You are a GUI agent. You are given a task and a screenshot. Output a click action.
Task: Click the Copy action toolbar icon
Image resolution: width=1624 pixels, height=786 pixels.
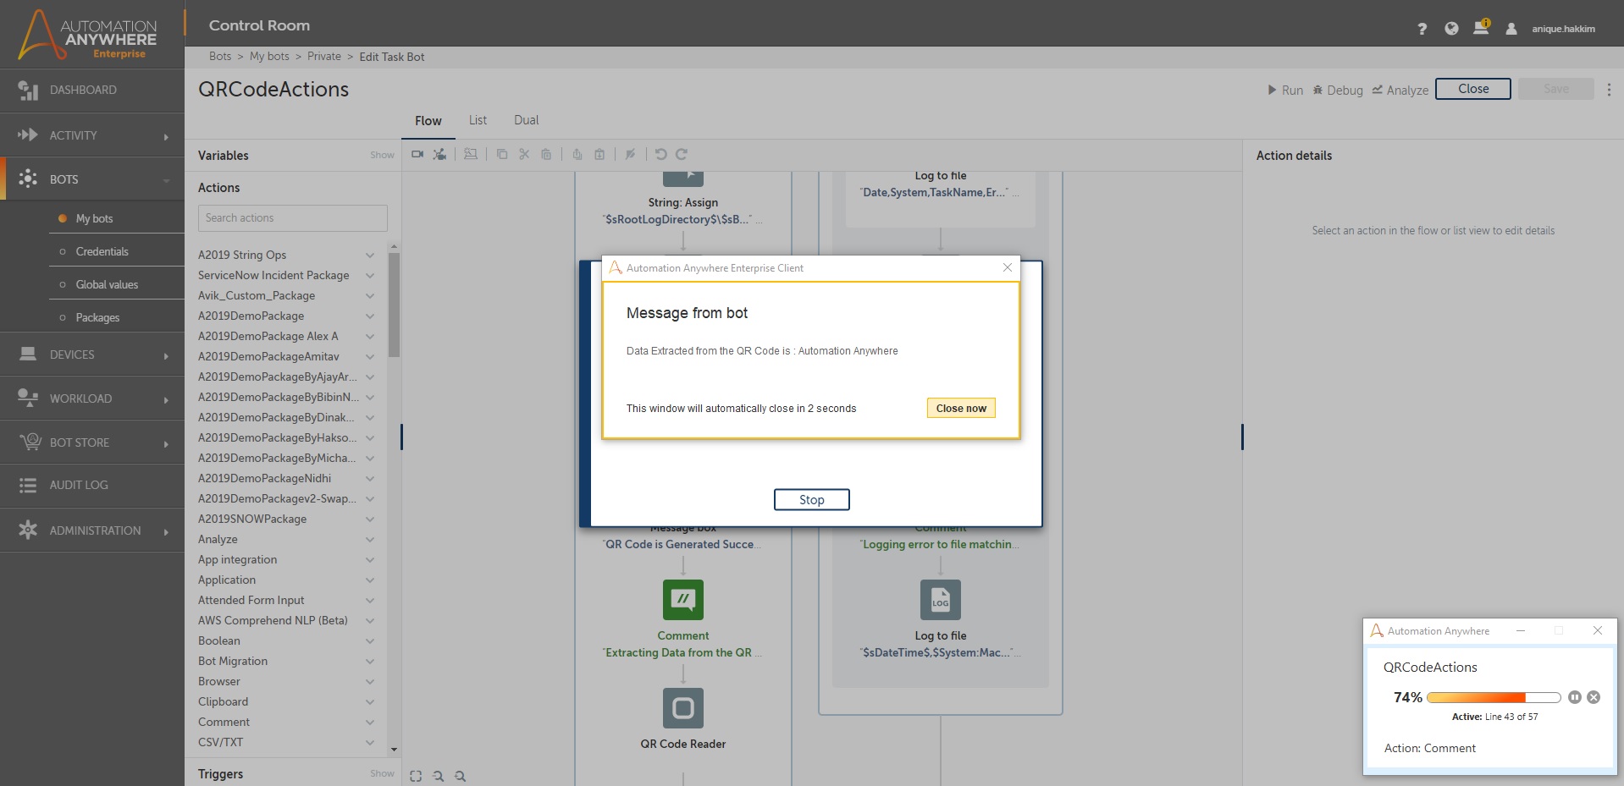pos(502,154)
